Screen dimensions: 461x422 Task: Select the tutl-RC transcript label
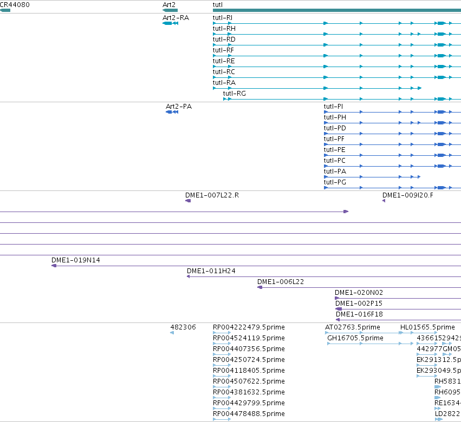pyautogui.click(x=224, y=72)
